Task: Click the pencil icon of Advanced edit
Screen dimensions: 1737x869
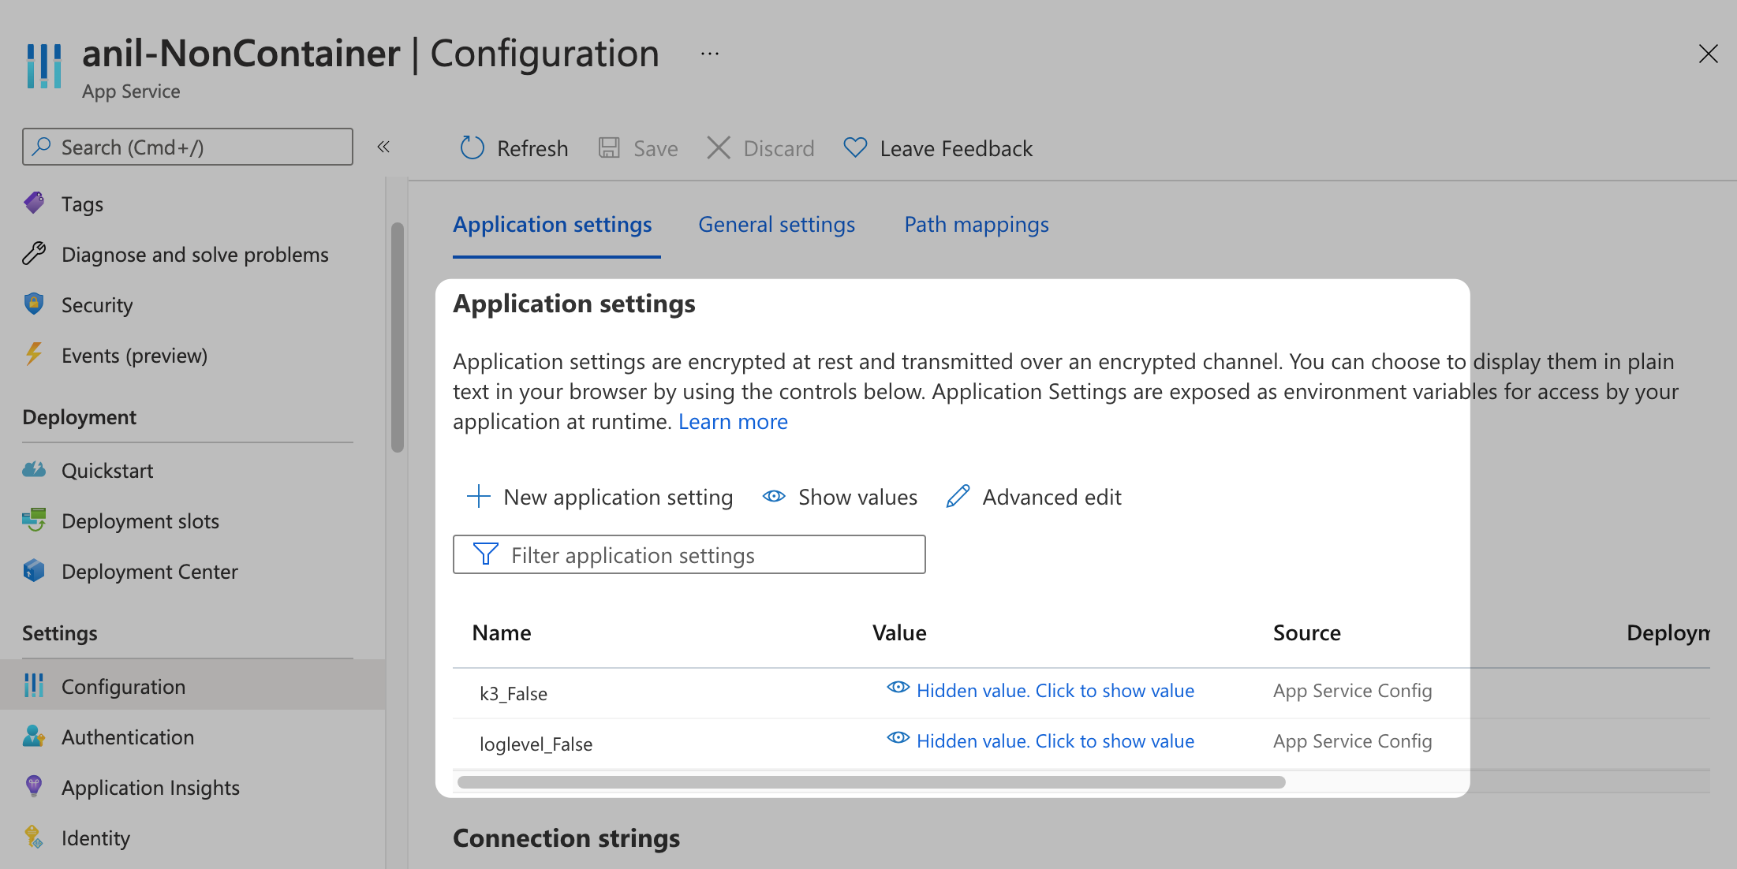Action: (958, 496)
